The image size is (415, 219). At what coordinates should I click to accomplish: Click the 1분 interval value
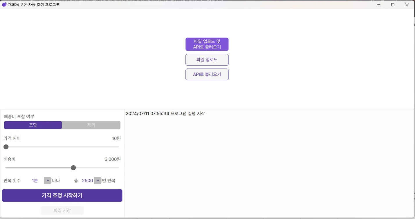point(35,180)
